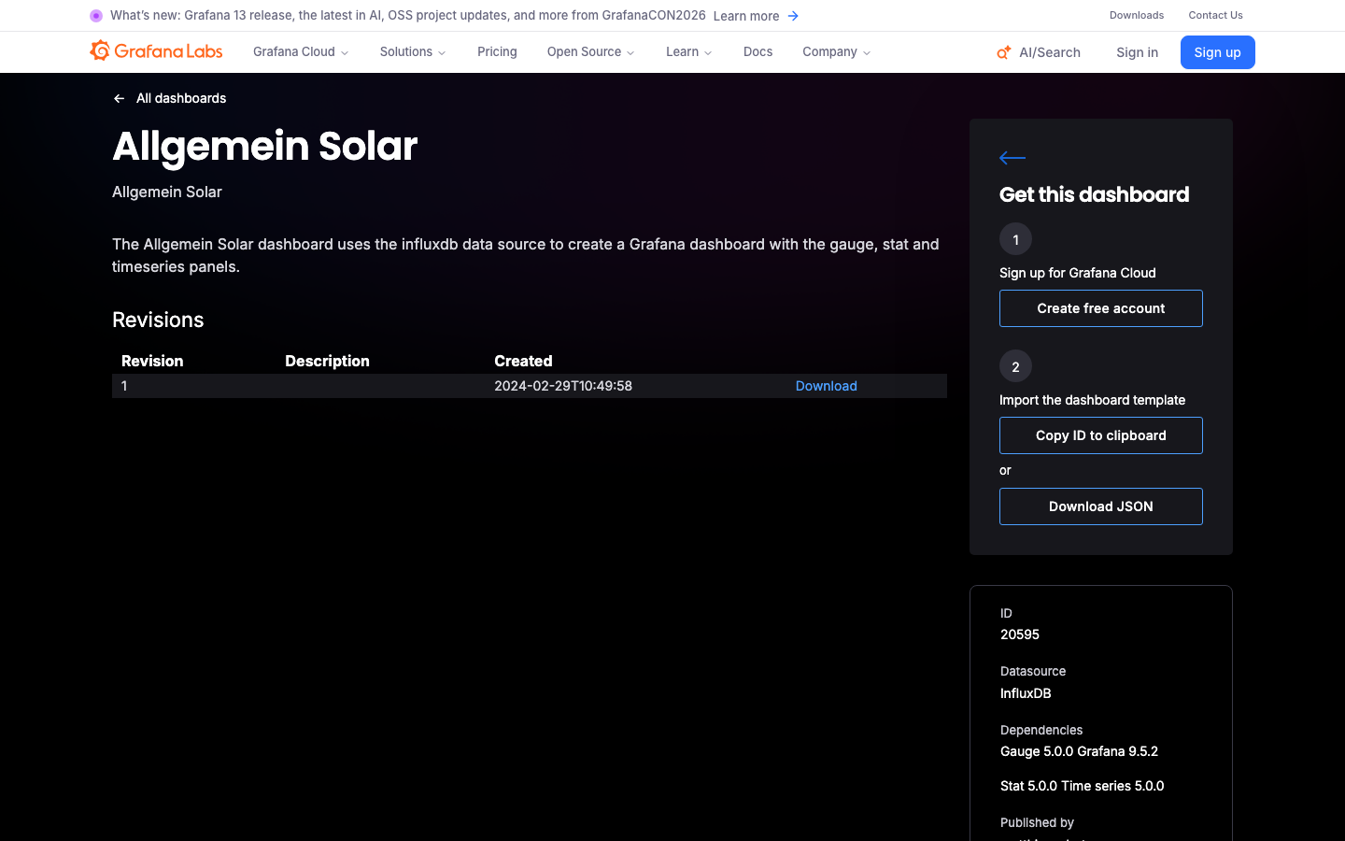Open the Downloads link in top bar

(1137, 15)
